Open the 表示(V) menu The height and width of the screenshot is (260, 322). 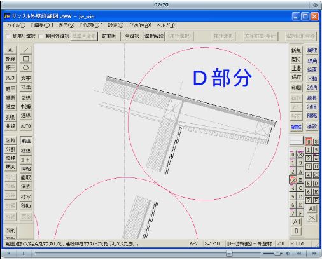tap(66, 25)
